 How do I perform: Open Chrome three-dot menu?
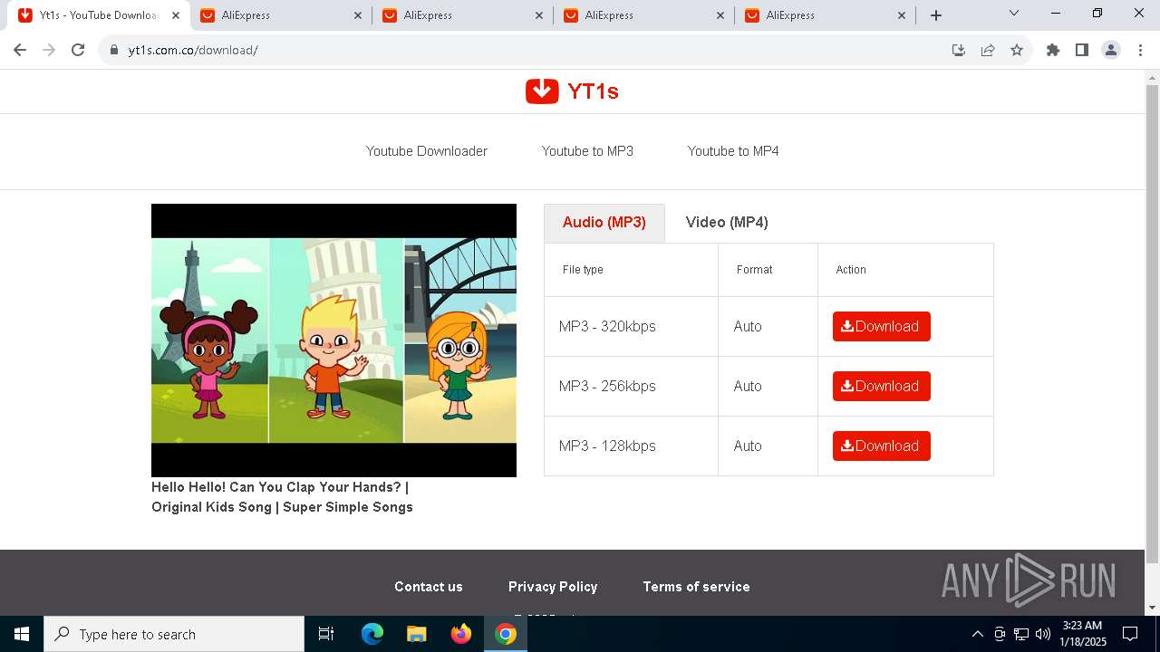(1139, 50)
